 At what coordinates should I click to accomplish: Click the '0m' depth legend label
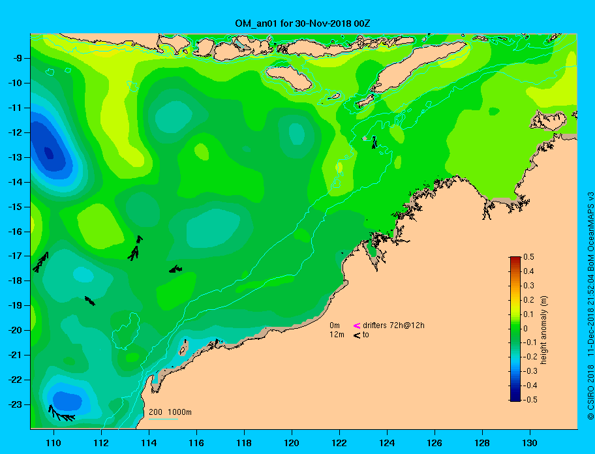point(335,325)
